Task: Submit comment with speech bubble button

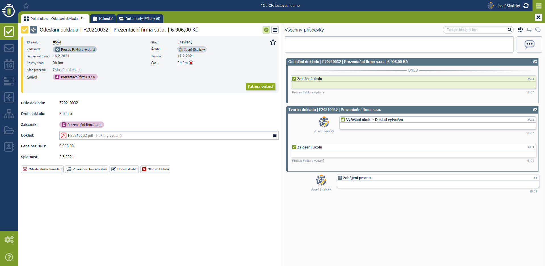Action: point(529,45)
